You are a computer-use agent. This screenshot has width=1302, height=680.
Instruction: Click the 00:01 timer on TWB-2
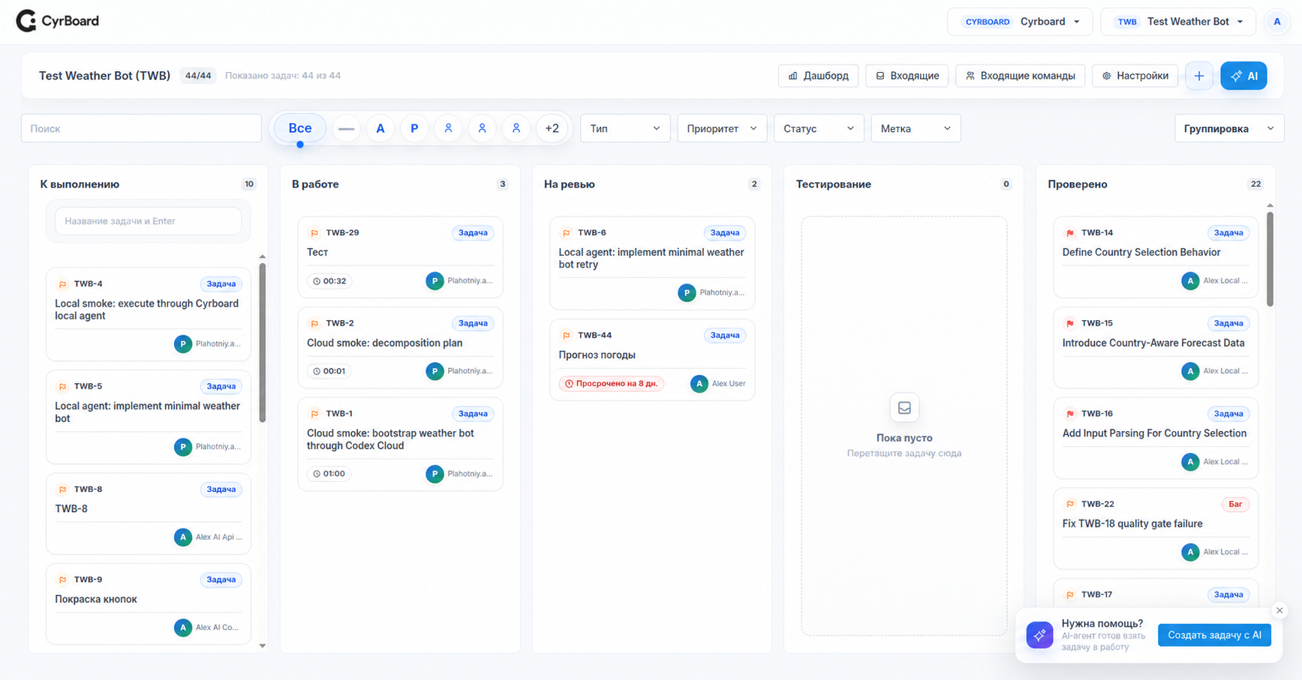[x=329, y=371]
